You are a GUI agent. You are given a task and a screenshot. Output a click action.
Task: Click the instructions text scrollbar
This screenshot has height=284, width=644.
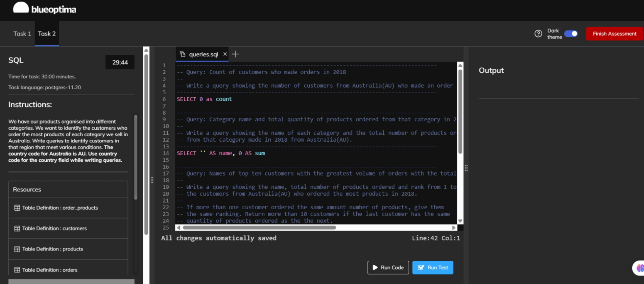coord(136,157)
